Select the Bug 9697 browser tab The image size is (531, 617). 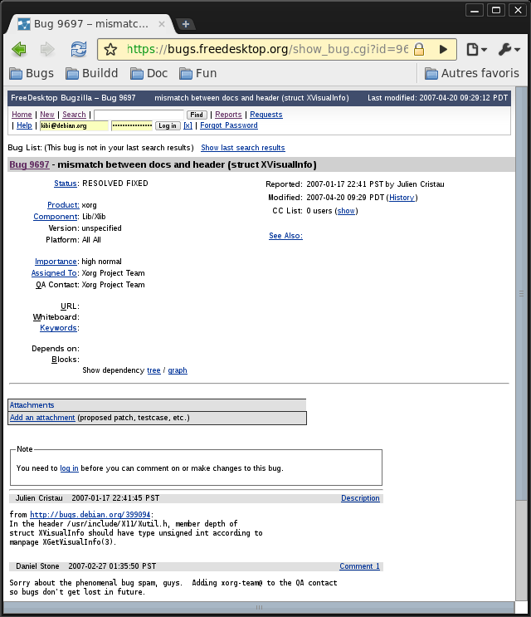(x=90, y=24)
